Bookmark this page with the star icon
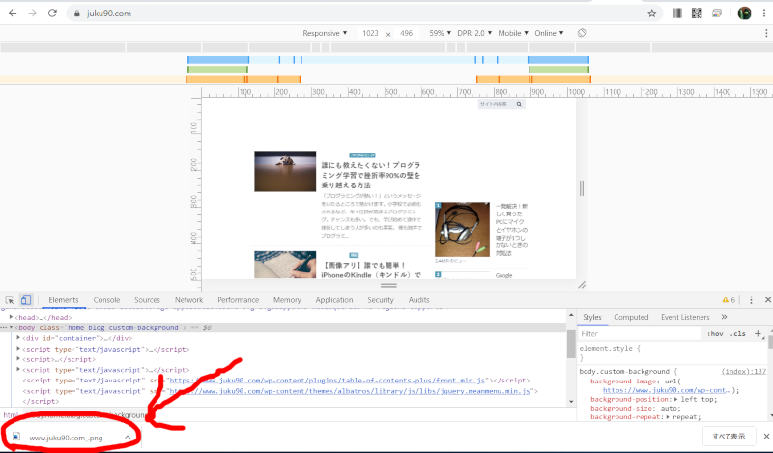This screenshot has height=453, width=773. coord(651,14)
